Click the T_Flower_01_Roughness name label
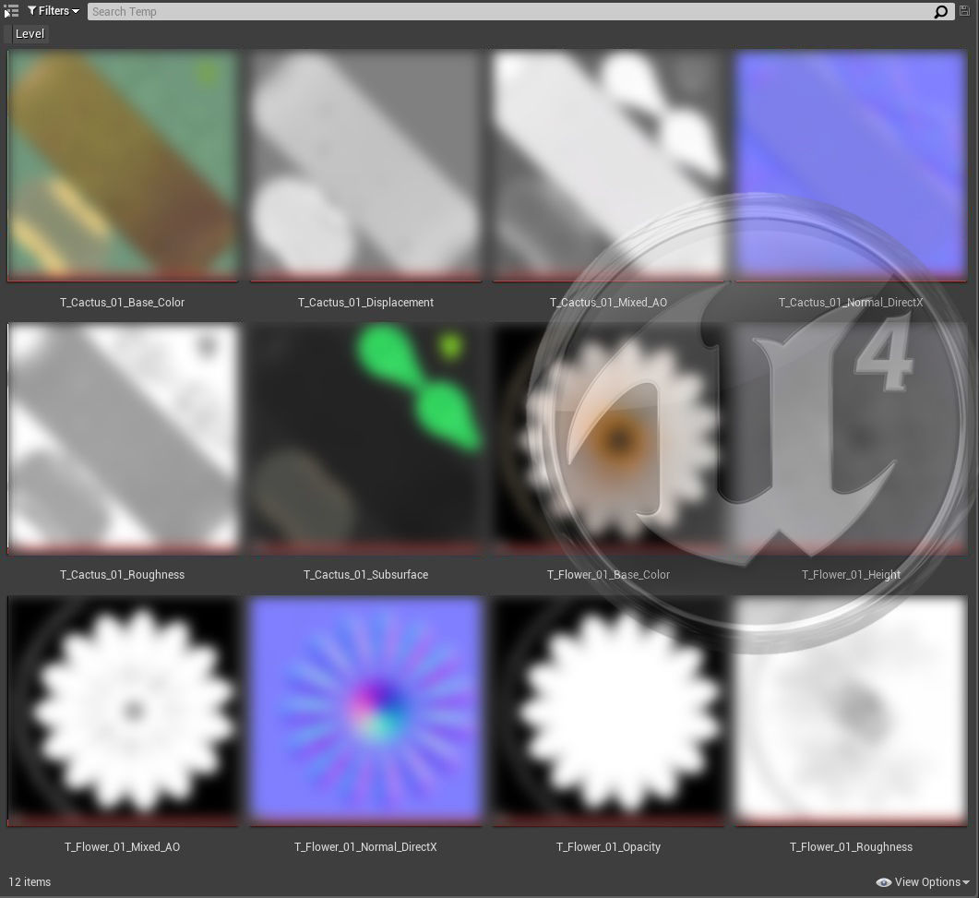Image resolution: width=979 pixels, height=898 pixels. tap(851, 847)
